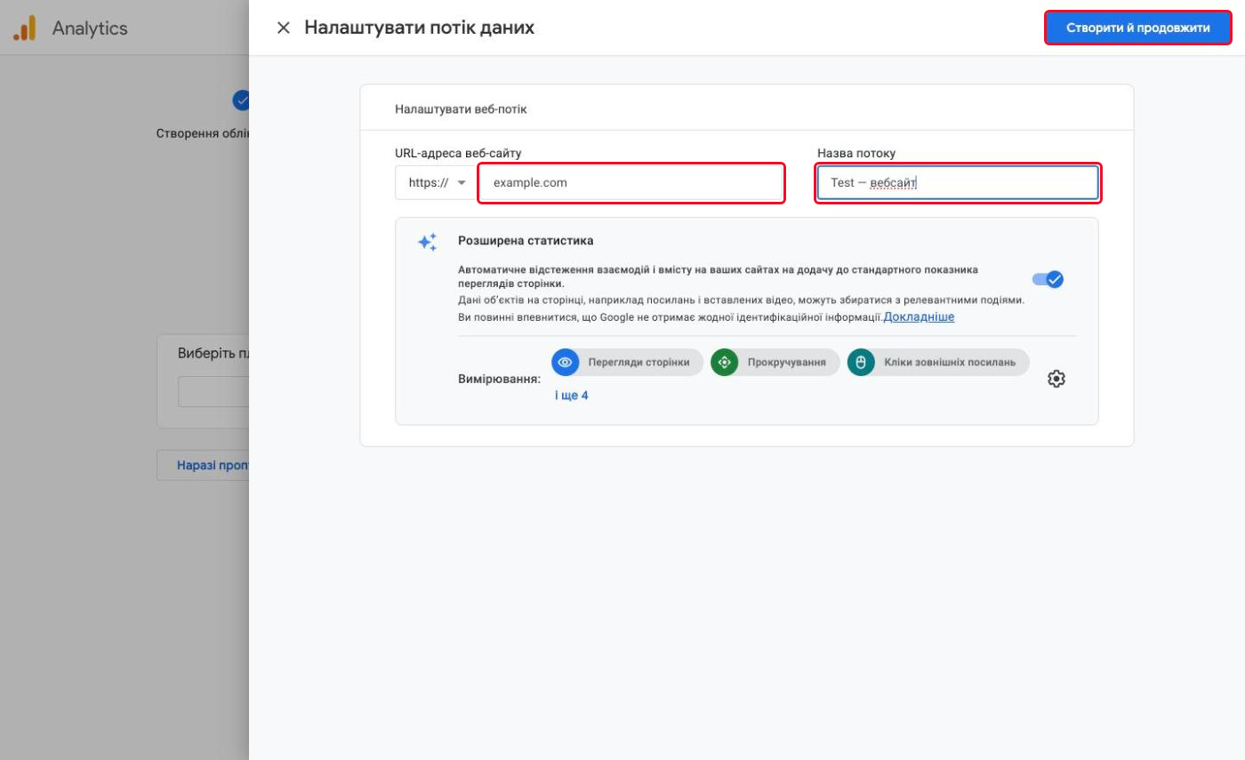Close the data stream setup panel
This screenshot has width=1245, height=760.
[x=283, y=28]
